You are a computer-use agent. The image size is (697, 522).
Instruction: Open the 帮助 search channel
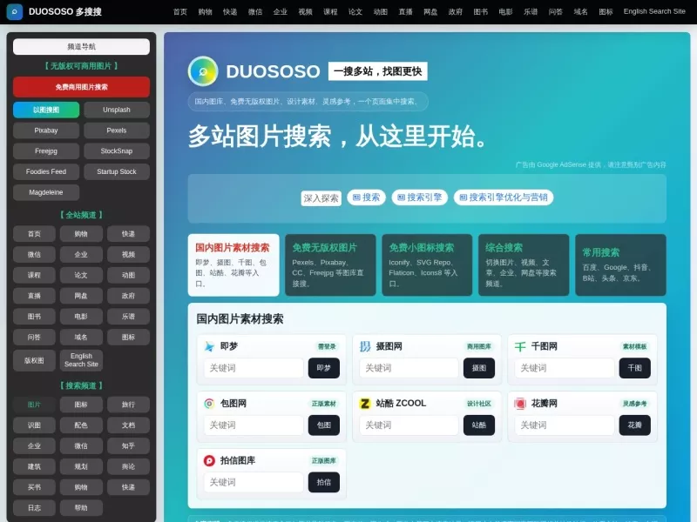[81, 508]
